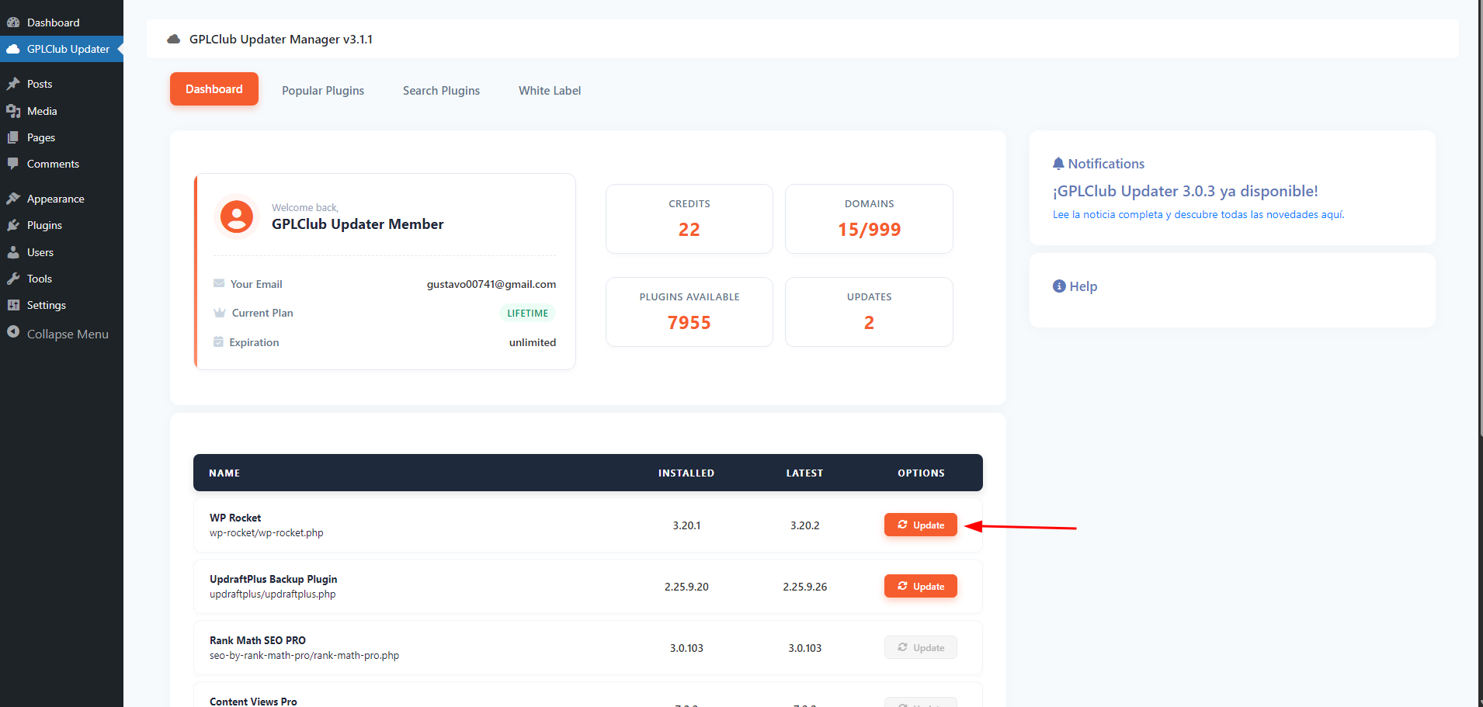Click the UPDATES stat card showing 2
This screenshot has height=707, width=1483.
pyautogui.click(x=869, y=312)
